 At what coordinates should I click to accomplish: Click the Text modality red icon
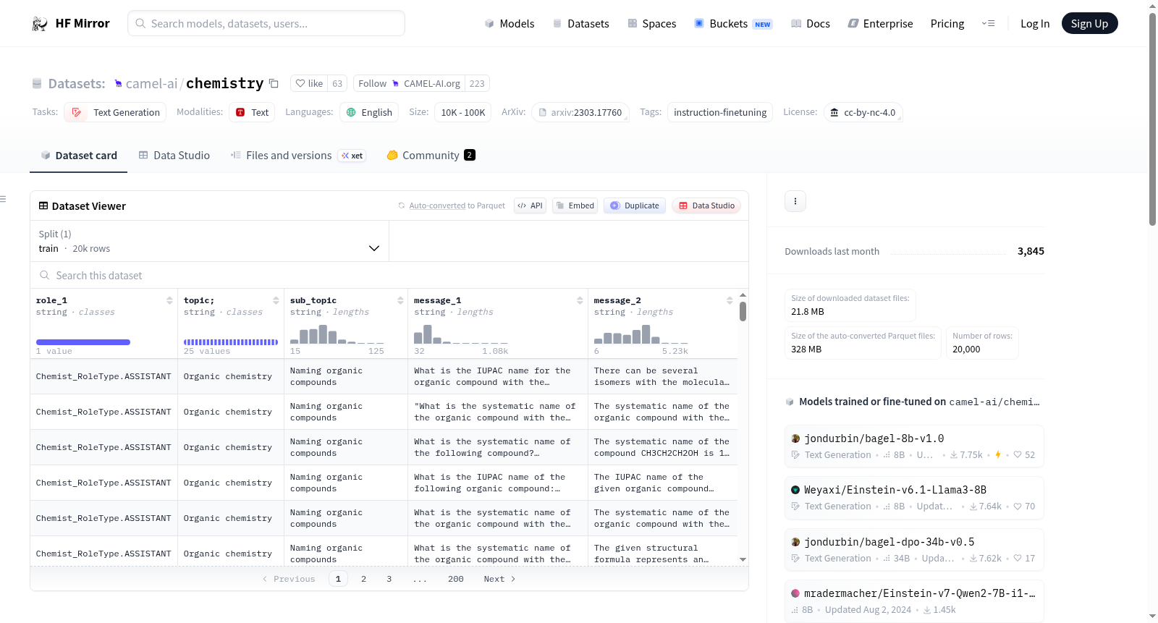pyautogui.click(x=240, y=112)
